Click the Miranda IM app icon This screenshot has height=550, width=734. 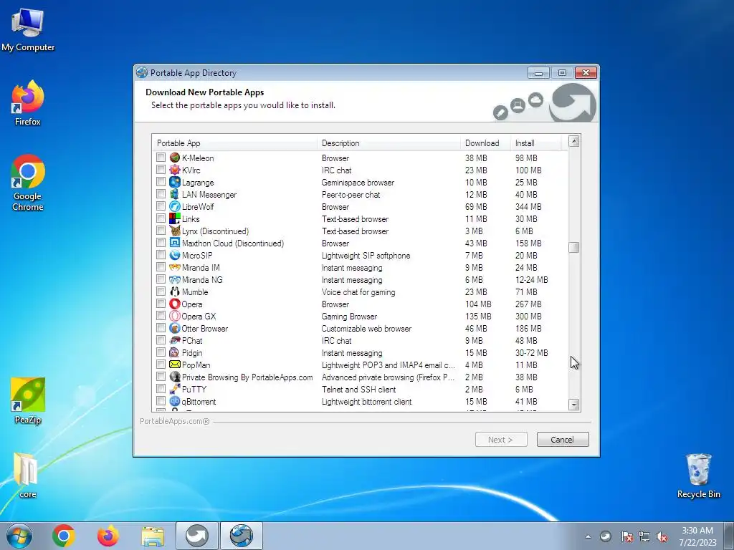175,267
